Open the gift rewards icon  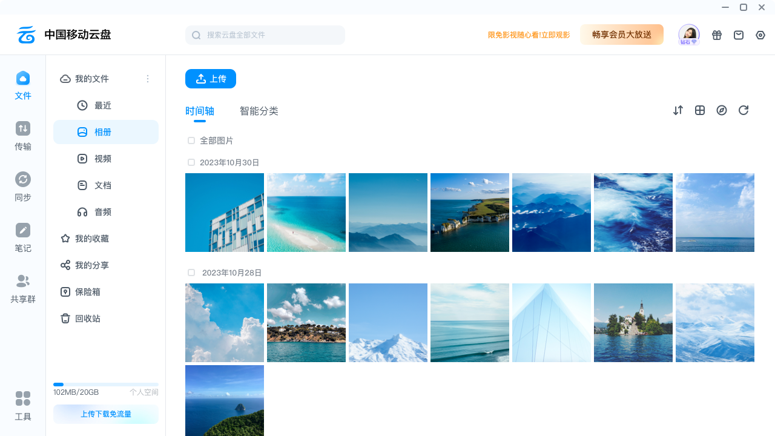[717, 35]
